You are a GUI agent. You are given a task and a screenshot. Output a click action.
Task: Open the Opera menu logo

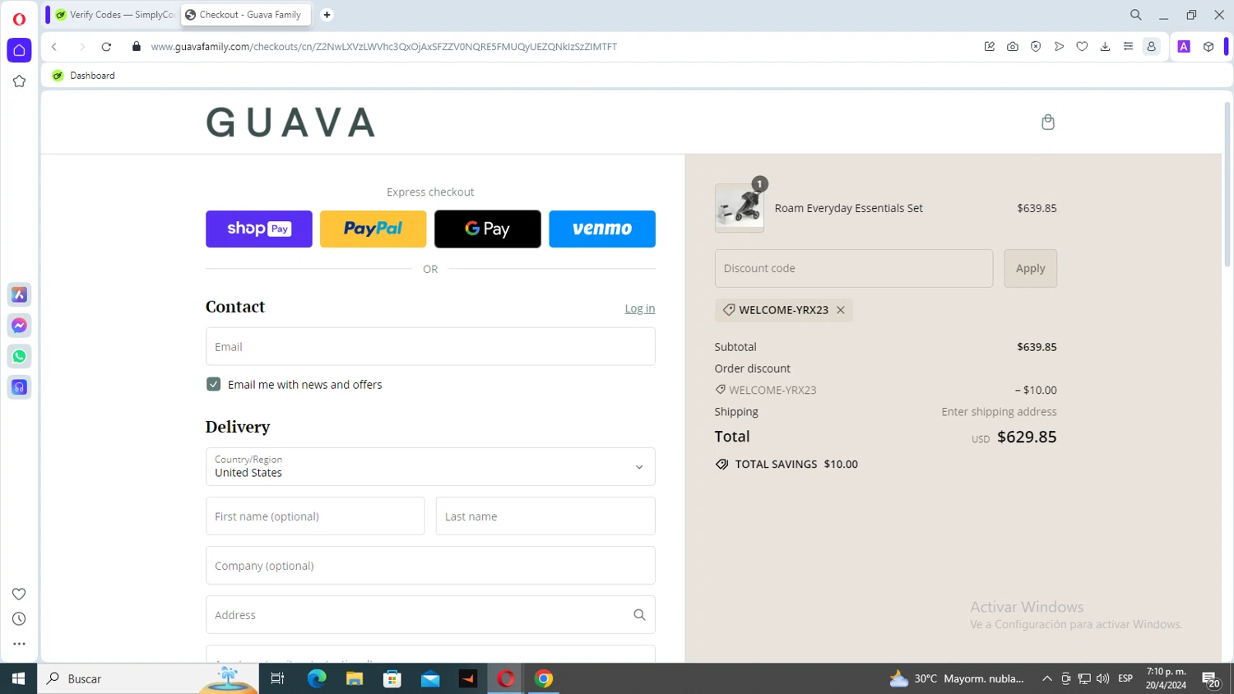(19, 19)
